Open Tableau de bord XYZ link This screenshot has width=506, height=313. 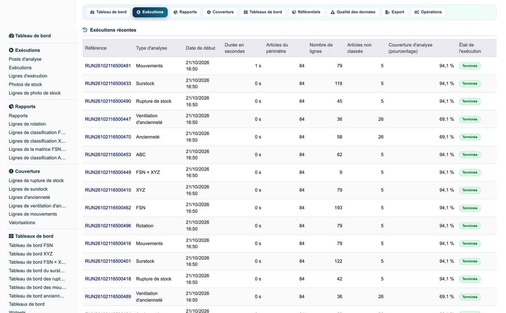coord(31,254)
